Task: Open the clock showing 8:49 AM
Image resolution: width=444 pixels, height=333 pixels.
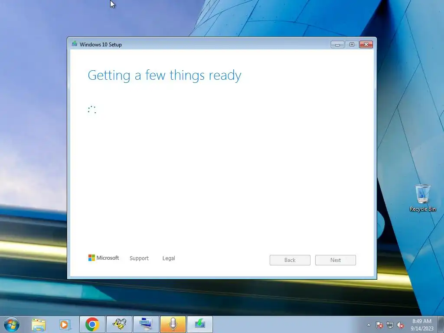Action: point(422,325)
